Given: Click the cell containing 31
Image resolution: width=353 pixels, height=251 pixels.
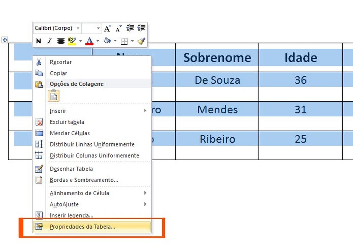Looking at the screenshot, I should pyautogui.click(x=301, y=116).
